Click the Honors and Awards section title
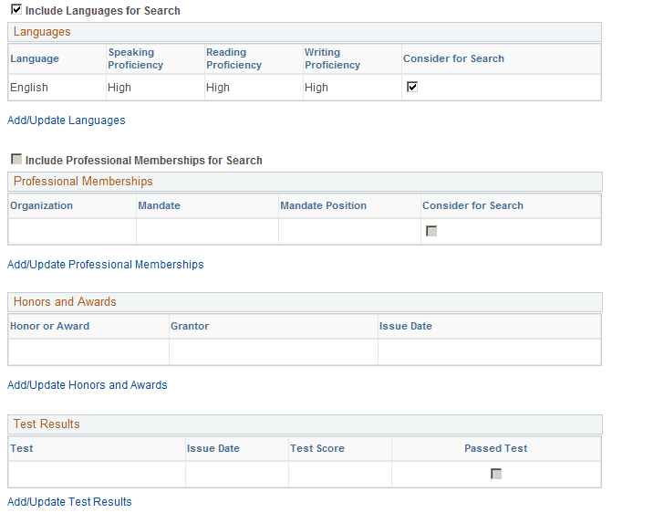The width and height of the screenshot is (664, 513). (65, 302)
